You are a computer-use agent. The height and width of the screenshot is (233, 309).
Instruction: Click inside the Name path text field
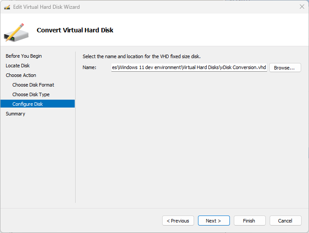(x=189, y=67)
